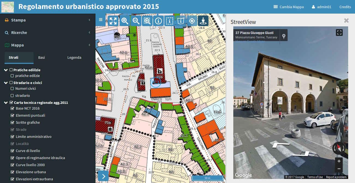Viewport: 355px width, 183px height.
Task: Collapse the Carta tecnica regionale layer group
Action: coord(6,103)
